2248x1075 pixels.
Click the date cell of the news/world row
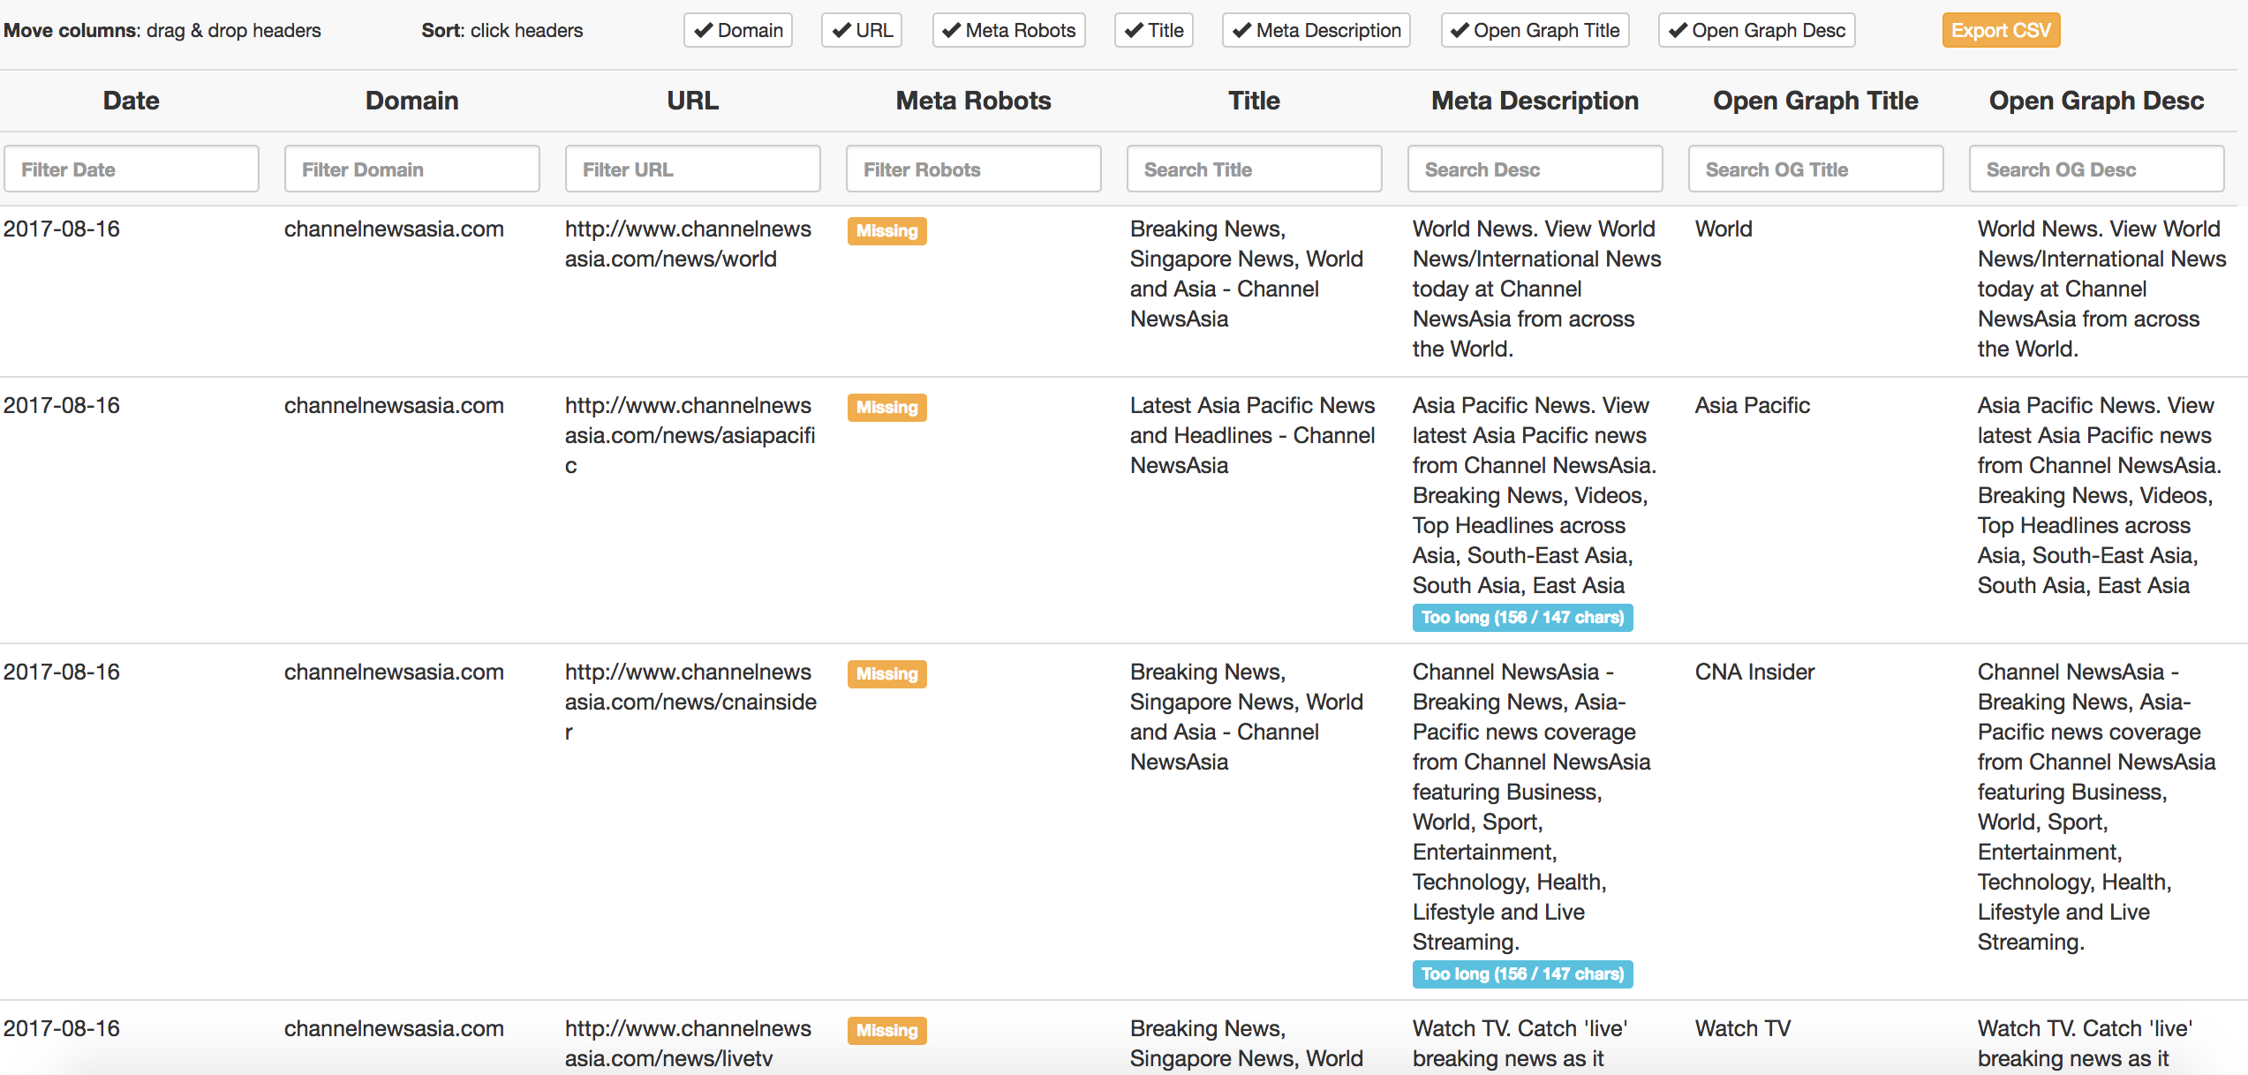pos(62,229)
